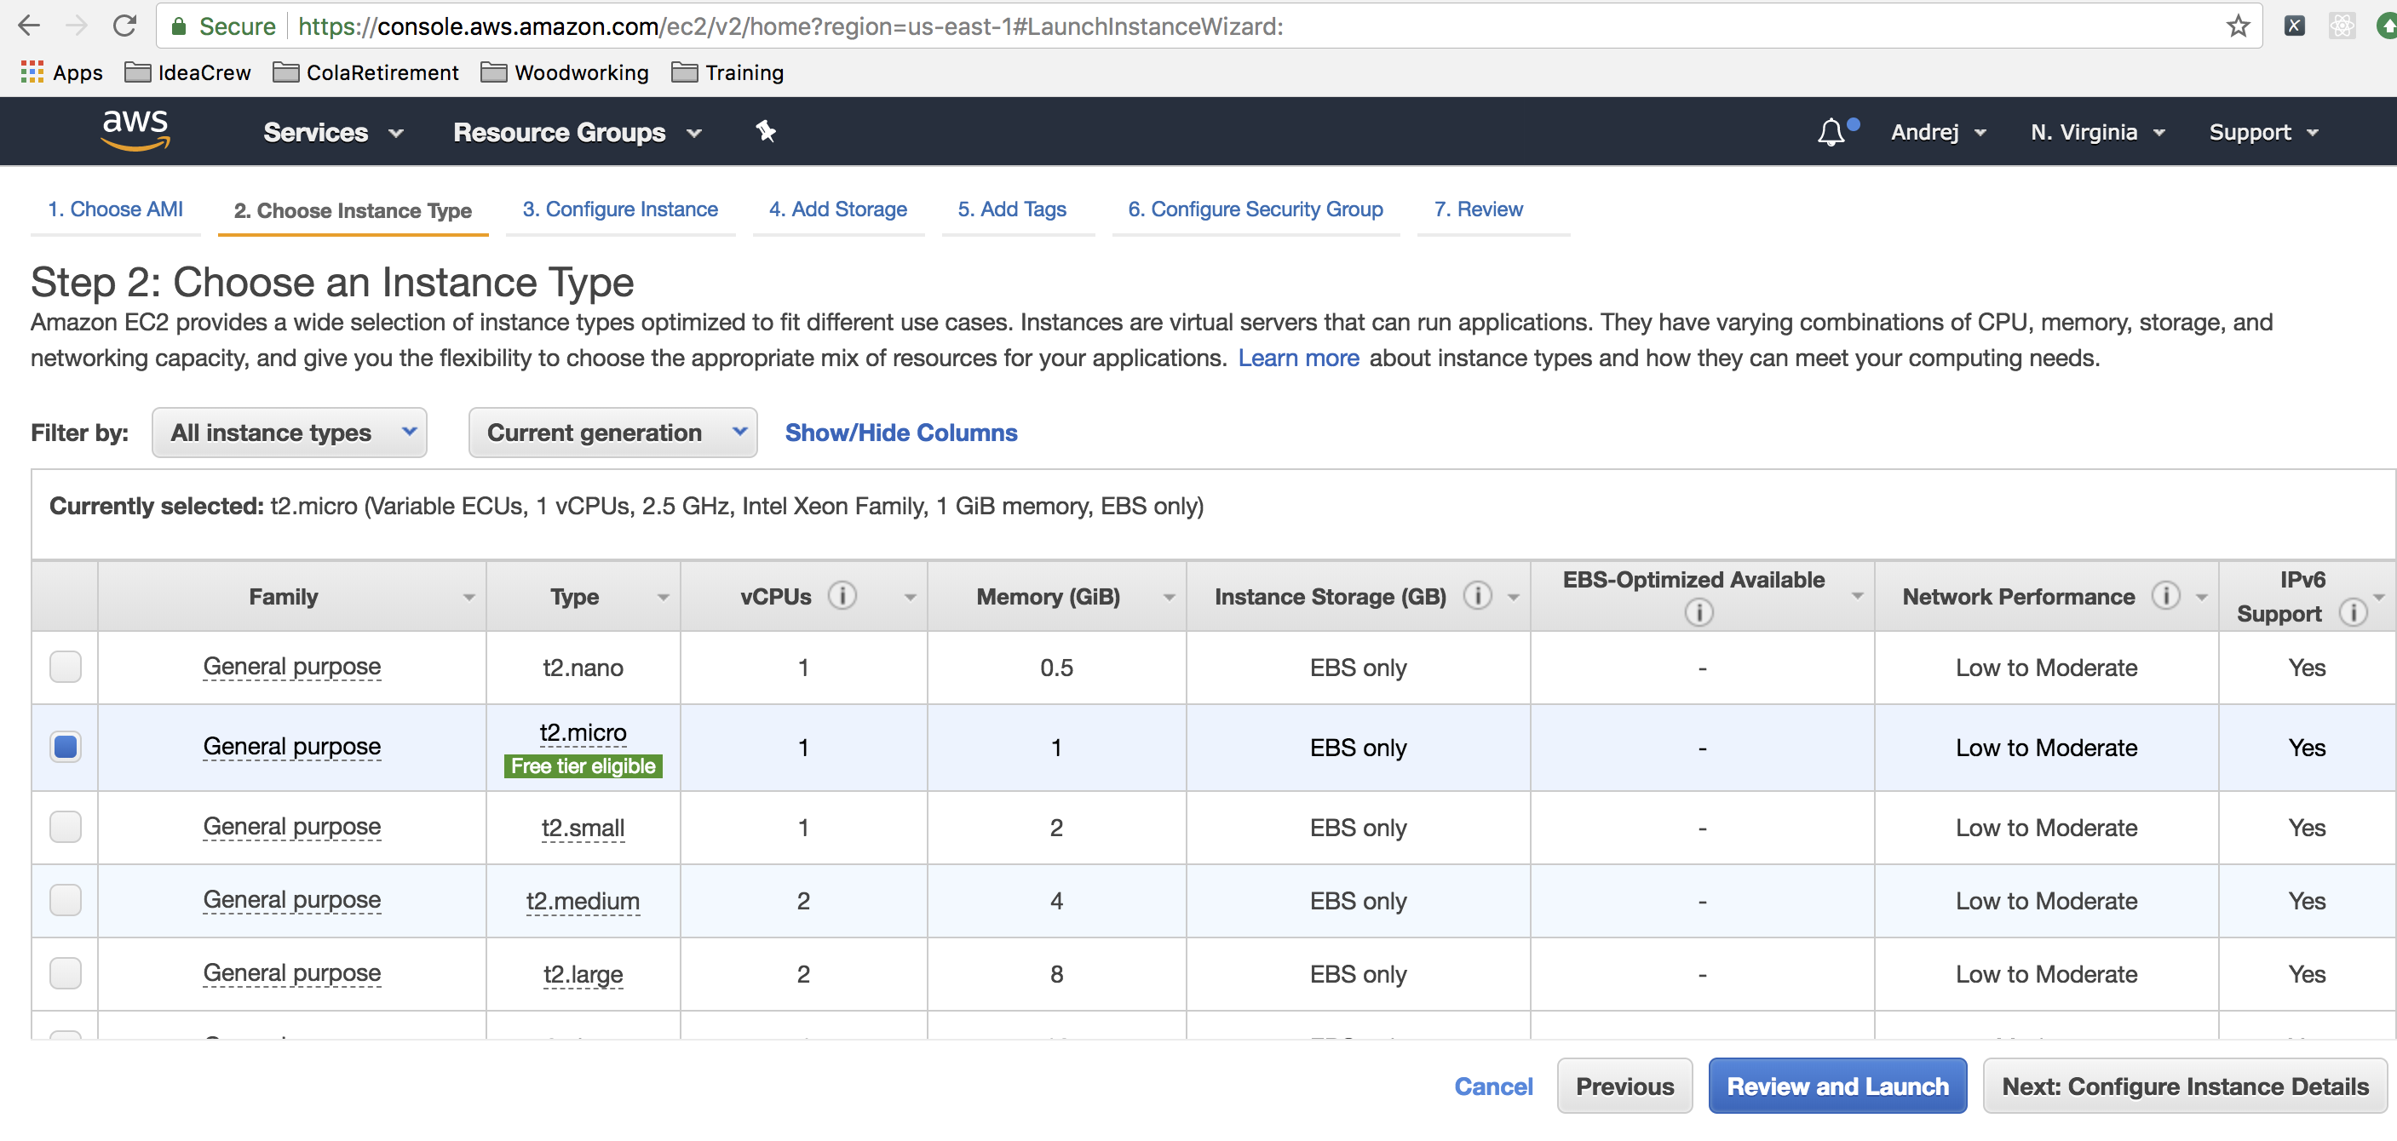Viewport: 2397px width, 1141px height.
Task: Click the t2.small type link
Action: click(x=583, y=827)
